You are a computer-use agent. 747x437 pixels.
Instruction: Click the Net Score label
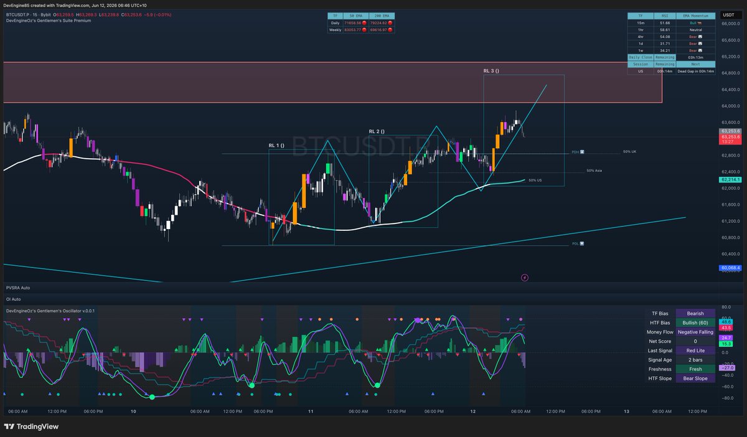point(660,341)
